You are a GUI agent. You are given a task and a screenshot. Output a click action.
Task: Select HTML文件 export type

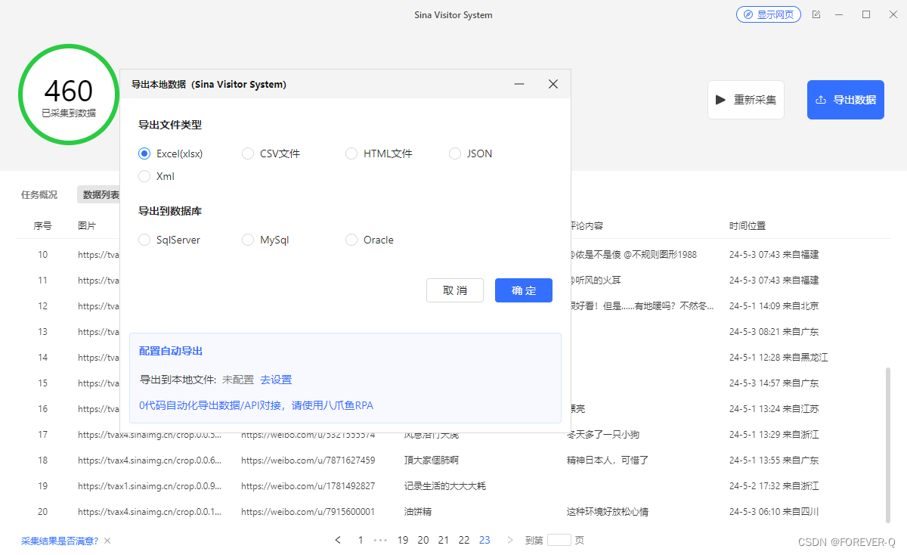coord(379,153)
